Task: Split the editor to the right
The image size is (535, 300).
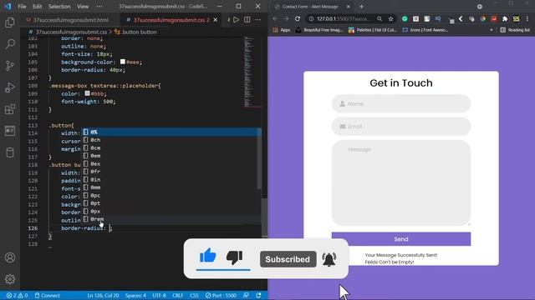Action: (x=247, y=20)
